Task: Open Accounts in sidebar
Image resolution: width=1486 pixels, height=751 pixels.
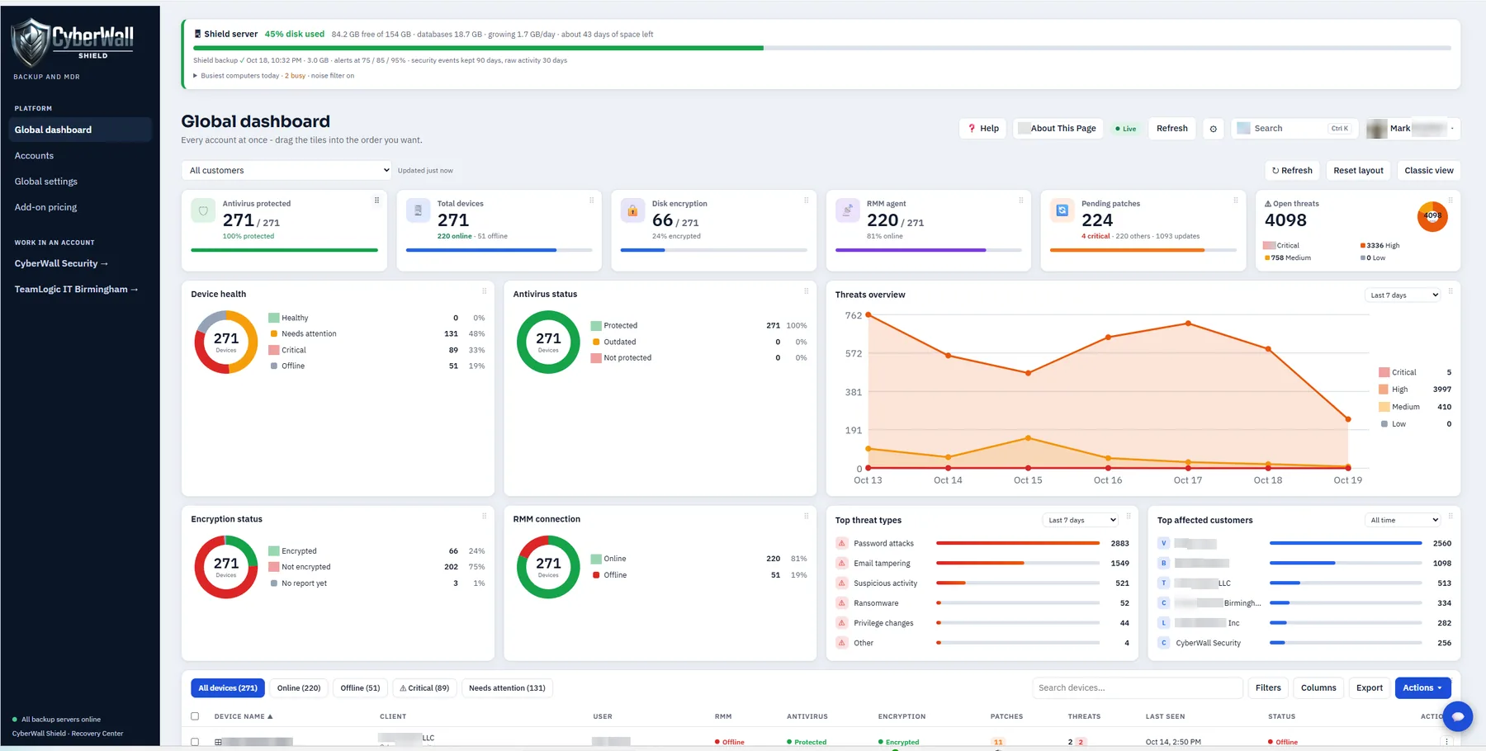Action: point(34,156)
